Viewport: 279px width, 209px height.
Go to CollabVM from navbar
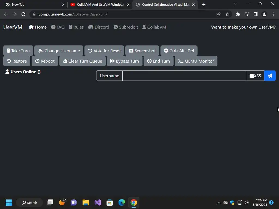click(154, 27)
